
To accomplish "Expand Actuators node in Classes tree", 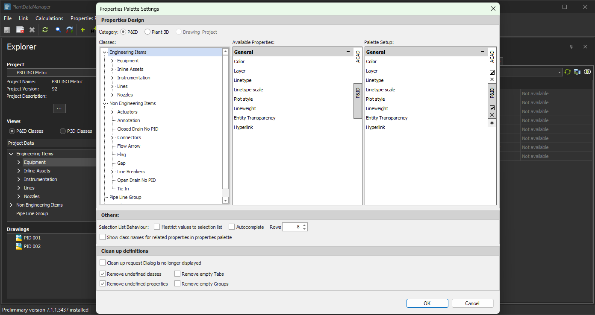I will pyautogui.click(x=112, y=112).
